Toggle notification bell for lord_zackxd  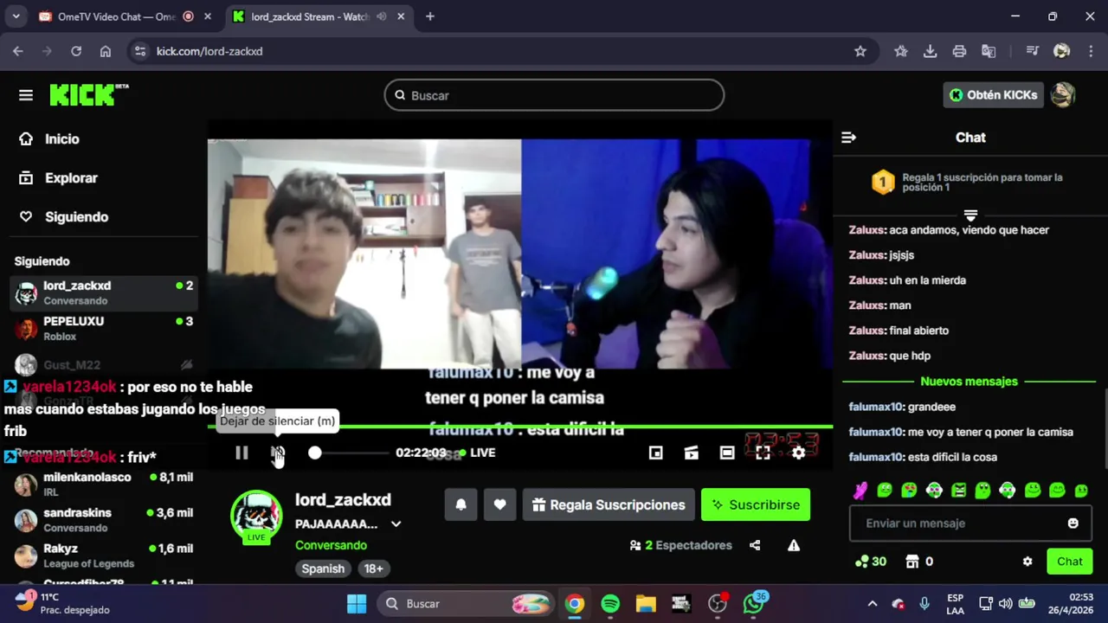click(461, 504)
